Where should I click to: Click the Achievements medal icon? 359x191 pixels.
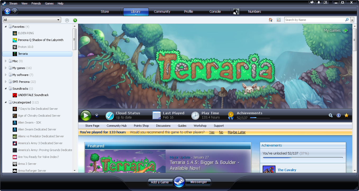[x=231, y=116]
